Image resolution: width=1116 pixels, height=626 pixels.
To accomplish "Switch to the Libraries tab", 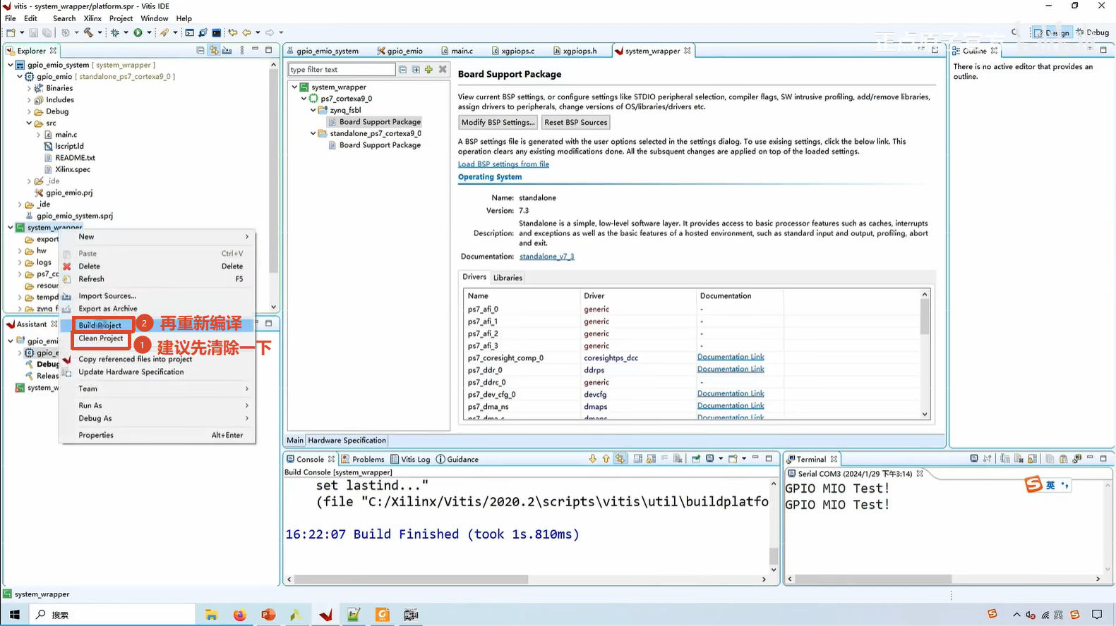I will pos(508,278).
